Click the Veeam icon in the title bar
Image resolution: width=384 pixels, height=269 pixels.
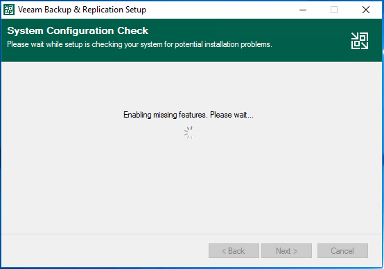(9, 10)
